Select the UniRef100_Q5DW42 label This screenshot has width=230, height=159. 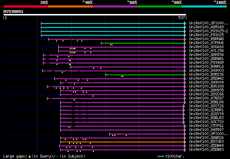click(206, 79)
